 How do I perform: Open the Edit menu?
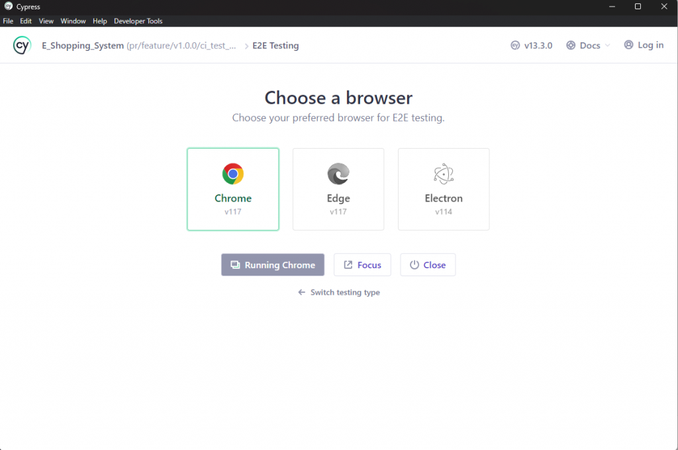26,21
